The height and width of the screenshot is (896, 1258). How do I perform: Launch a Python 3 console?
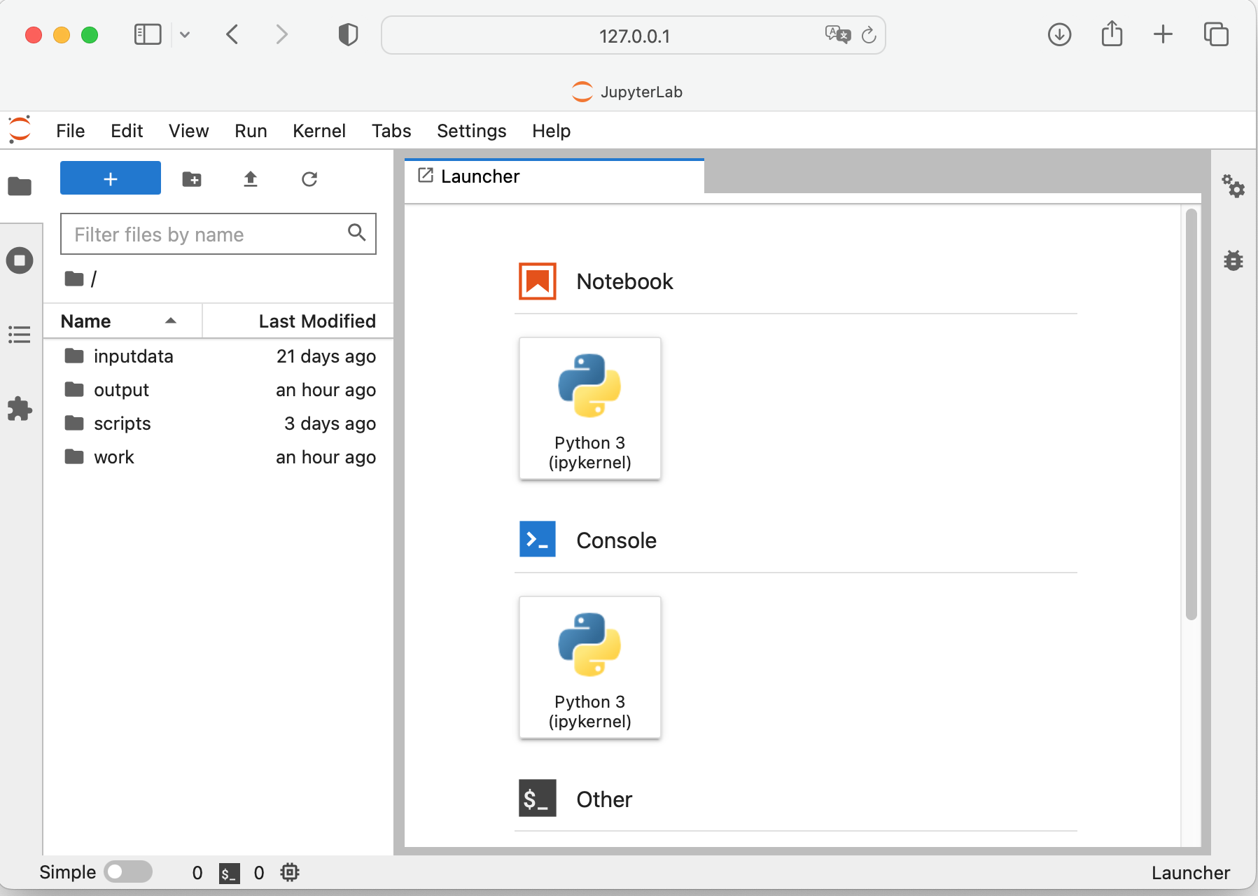pos(590,667)
